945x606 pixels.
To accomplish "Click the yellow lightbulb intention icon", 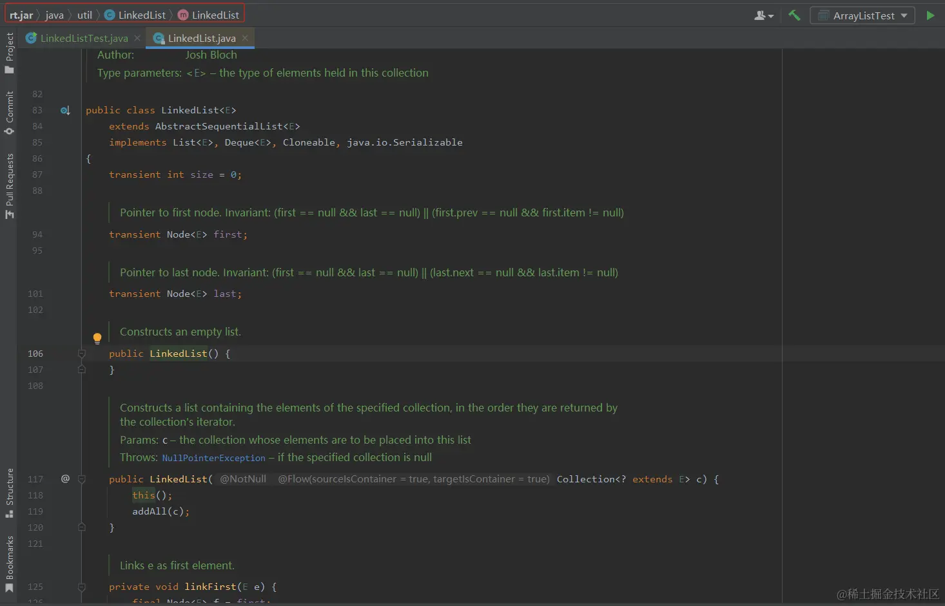I will tap(97, 338).
